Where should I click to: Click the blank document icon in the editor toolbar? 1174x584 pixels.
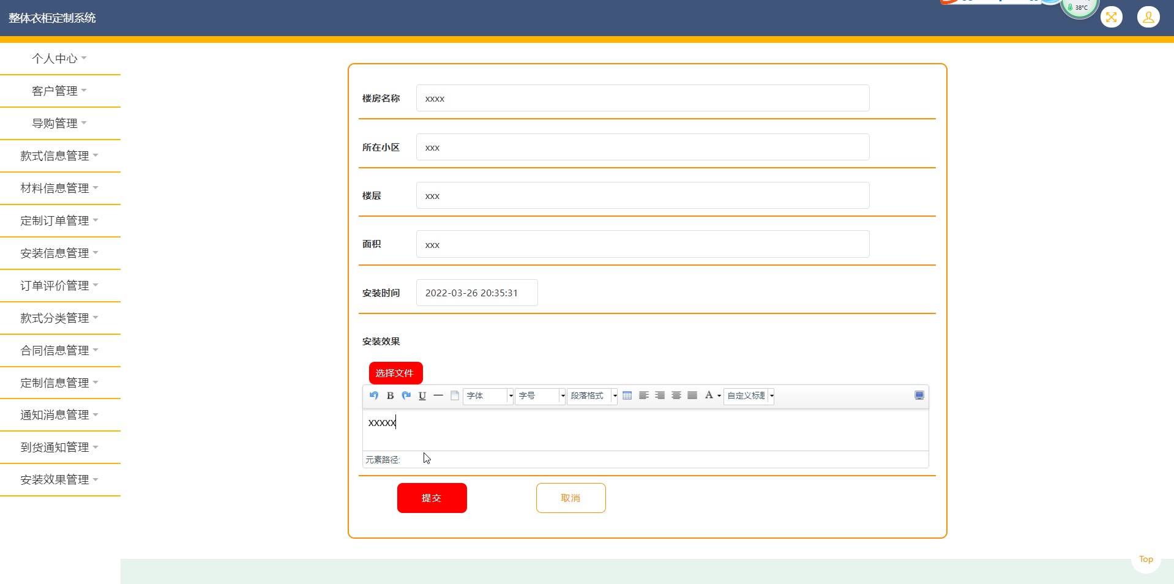pos(455,395)
